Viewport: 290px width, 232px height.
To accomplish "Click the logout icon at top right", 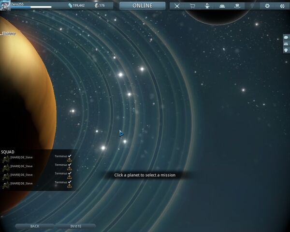I will click(282, 6).
